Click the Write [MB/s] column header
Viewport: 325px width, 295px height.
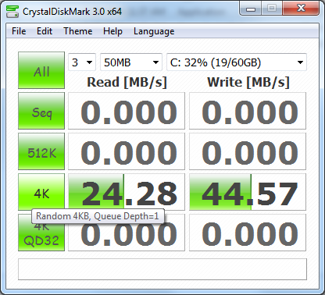[248, 82]
